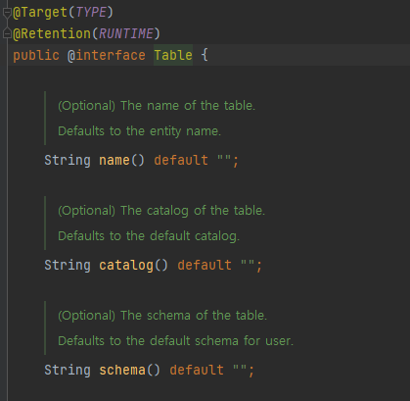
Task: Collapse the fold marker beside @Target annotation
Action: click(7, 13)
